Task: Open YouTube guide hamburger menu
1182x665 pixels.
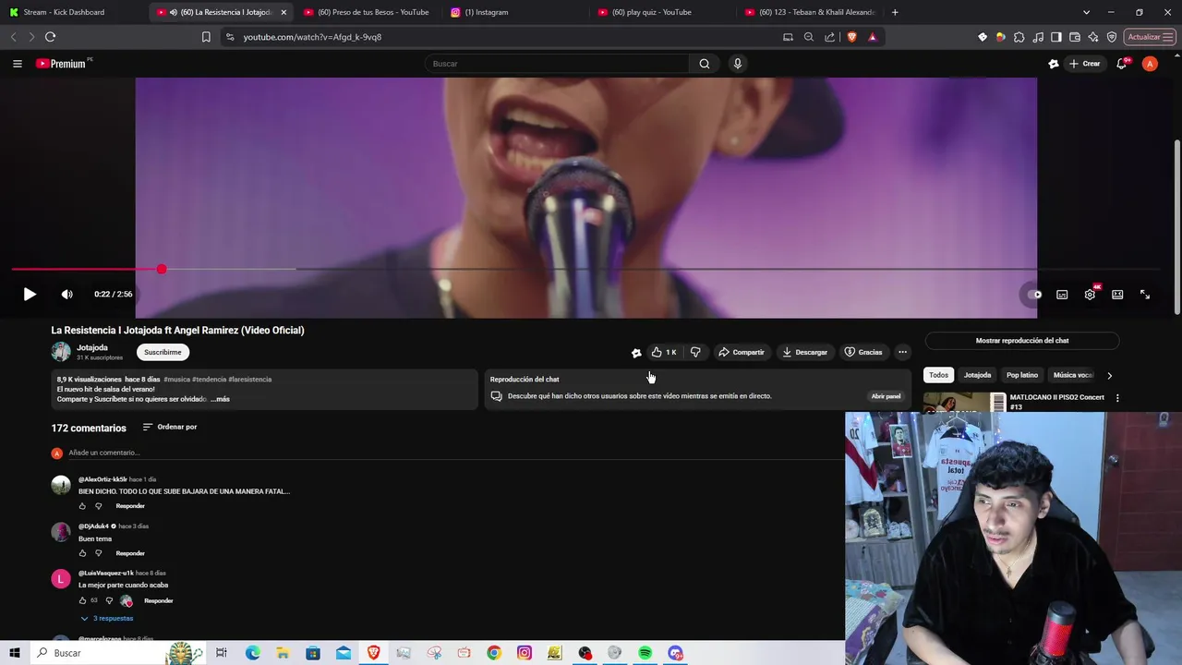Action: 18,64
